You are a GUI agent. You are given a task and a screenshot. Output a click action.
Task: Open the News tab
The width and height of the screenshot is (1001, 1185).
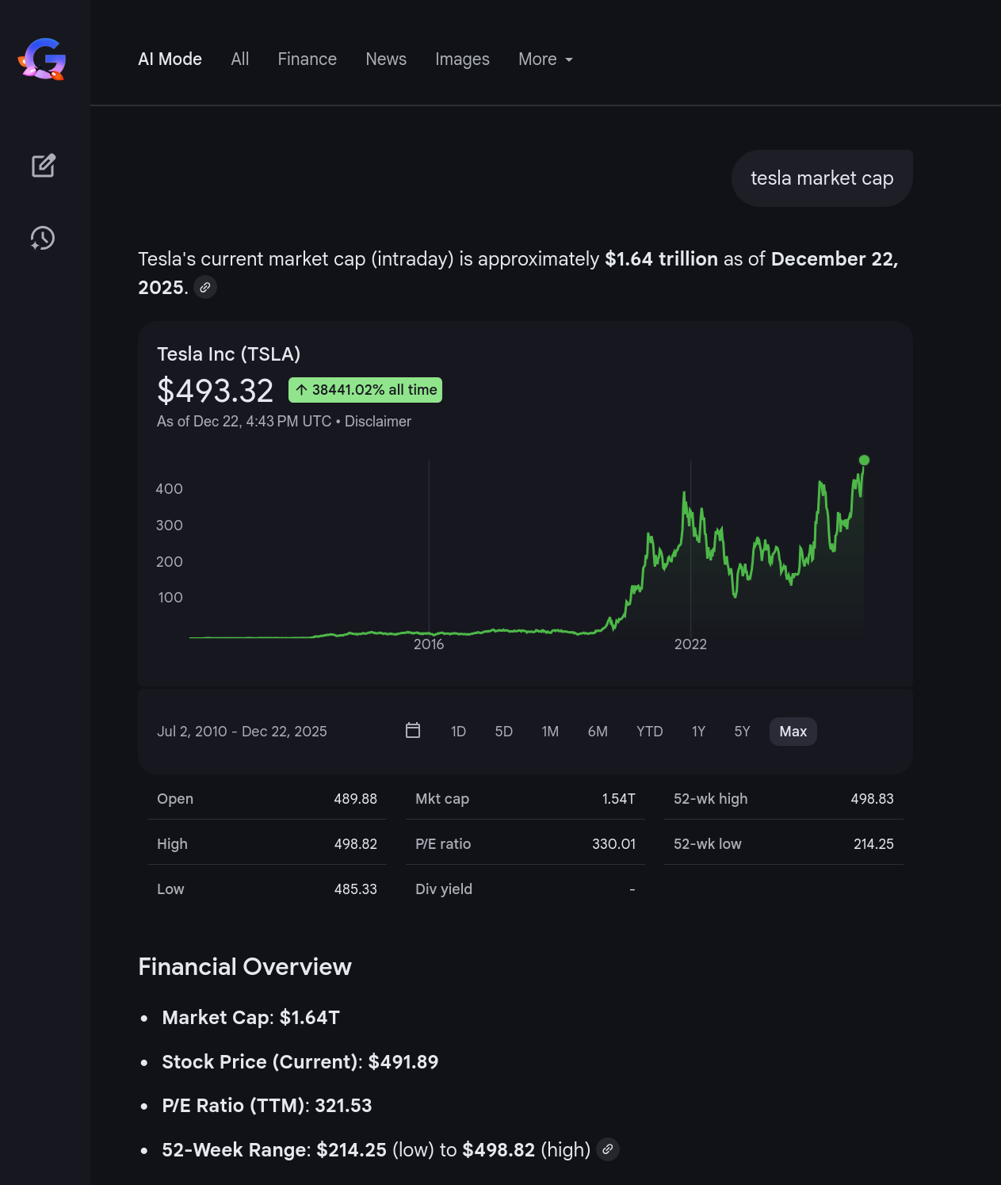(386, 59)
